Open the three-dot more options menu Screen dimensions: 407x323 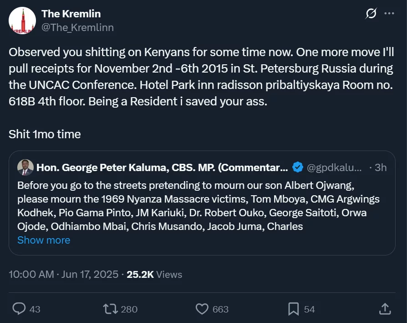point(389,14)
